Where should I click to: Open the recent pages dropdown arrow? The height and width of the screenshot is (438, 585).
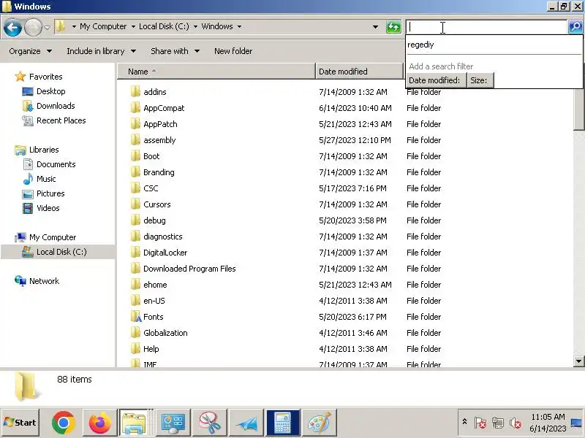point(47,27)
